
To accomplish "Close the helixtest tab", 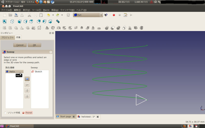I will click(98, 117).
